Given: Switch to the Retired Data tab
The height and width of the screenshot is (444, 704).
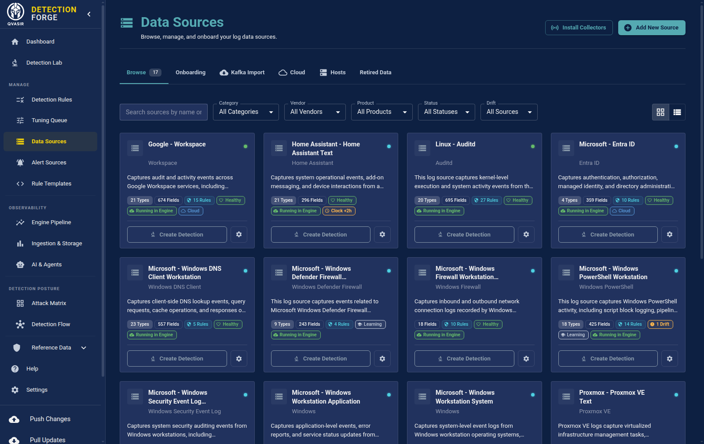Looking at the screenshot, I should (375, 73).
